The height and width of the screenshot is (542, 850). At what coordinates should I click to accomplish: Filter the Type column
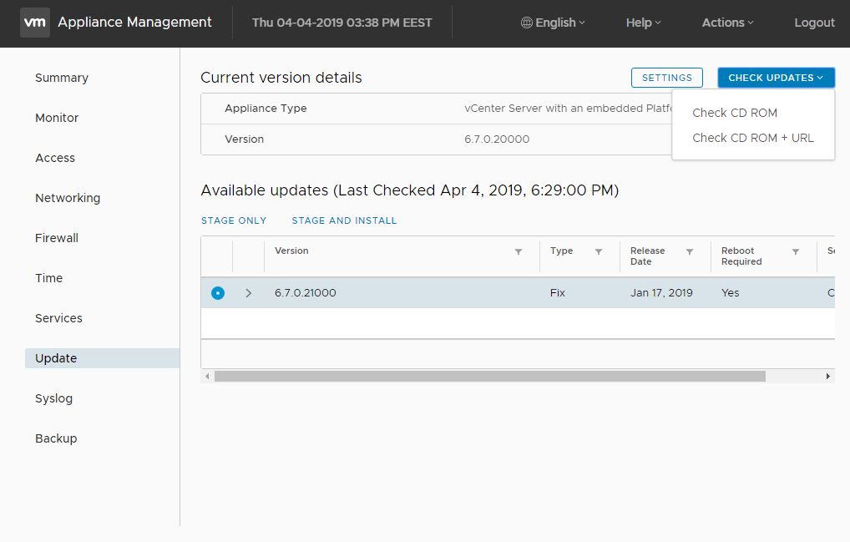click(x=599, y=251)
